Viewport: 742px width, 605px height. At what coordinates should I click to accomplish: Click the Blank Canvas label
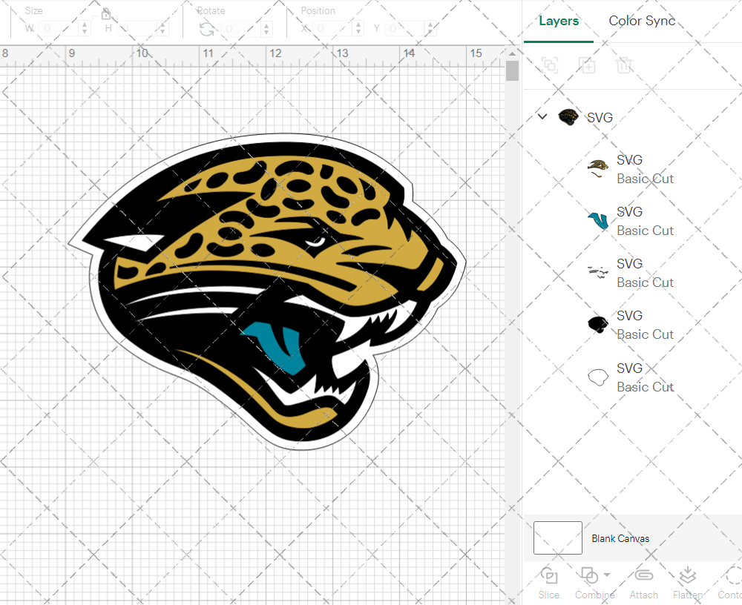pyautogui.click(x=620, y=538)
